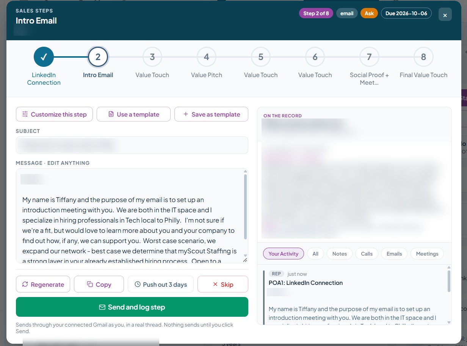Go to step 6 Value Touch
The image size is (467, 346).
click(315, 57)
